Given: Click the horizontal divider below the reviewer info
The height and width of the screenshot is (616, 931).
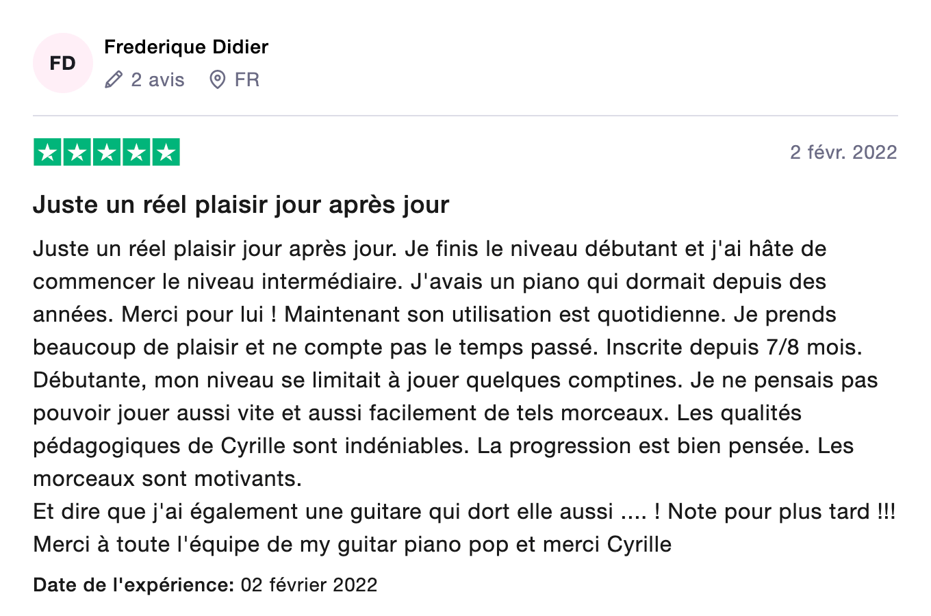Looking at the screenshot, I should click(465, 116).
